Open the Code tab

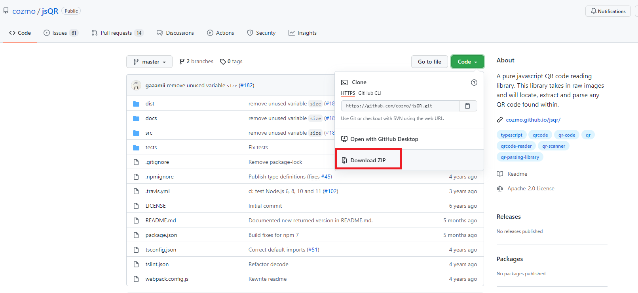pyautogui.click(x=20, y=33)
